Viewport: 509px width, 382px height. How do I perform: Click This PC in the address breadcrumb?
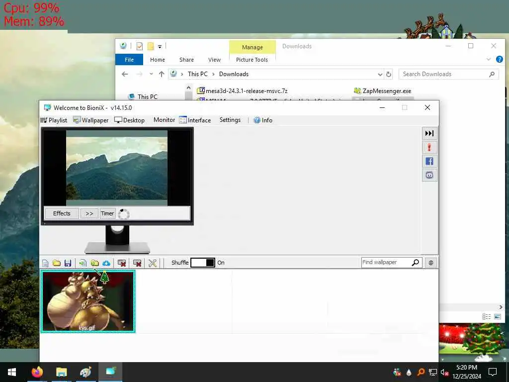[198, 74]
